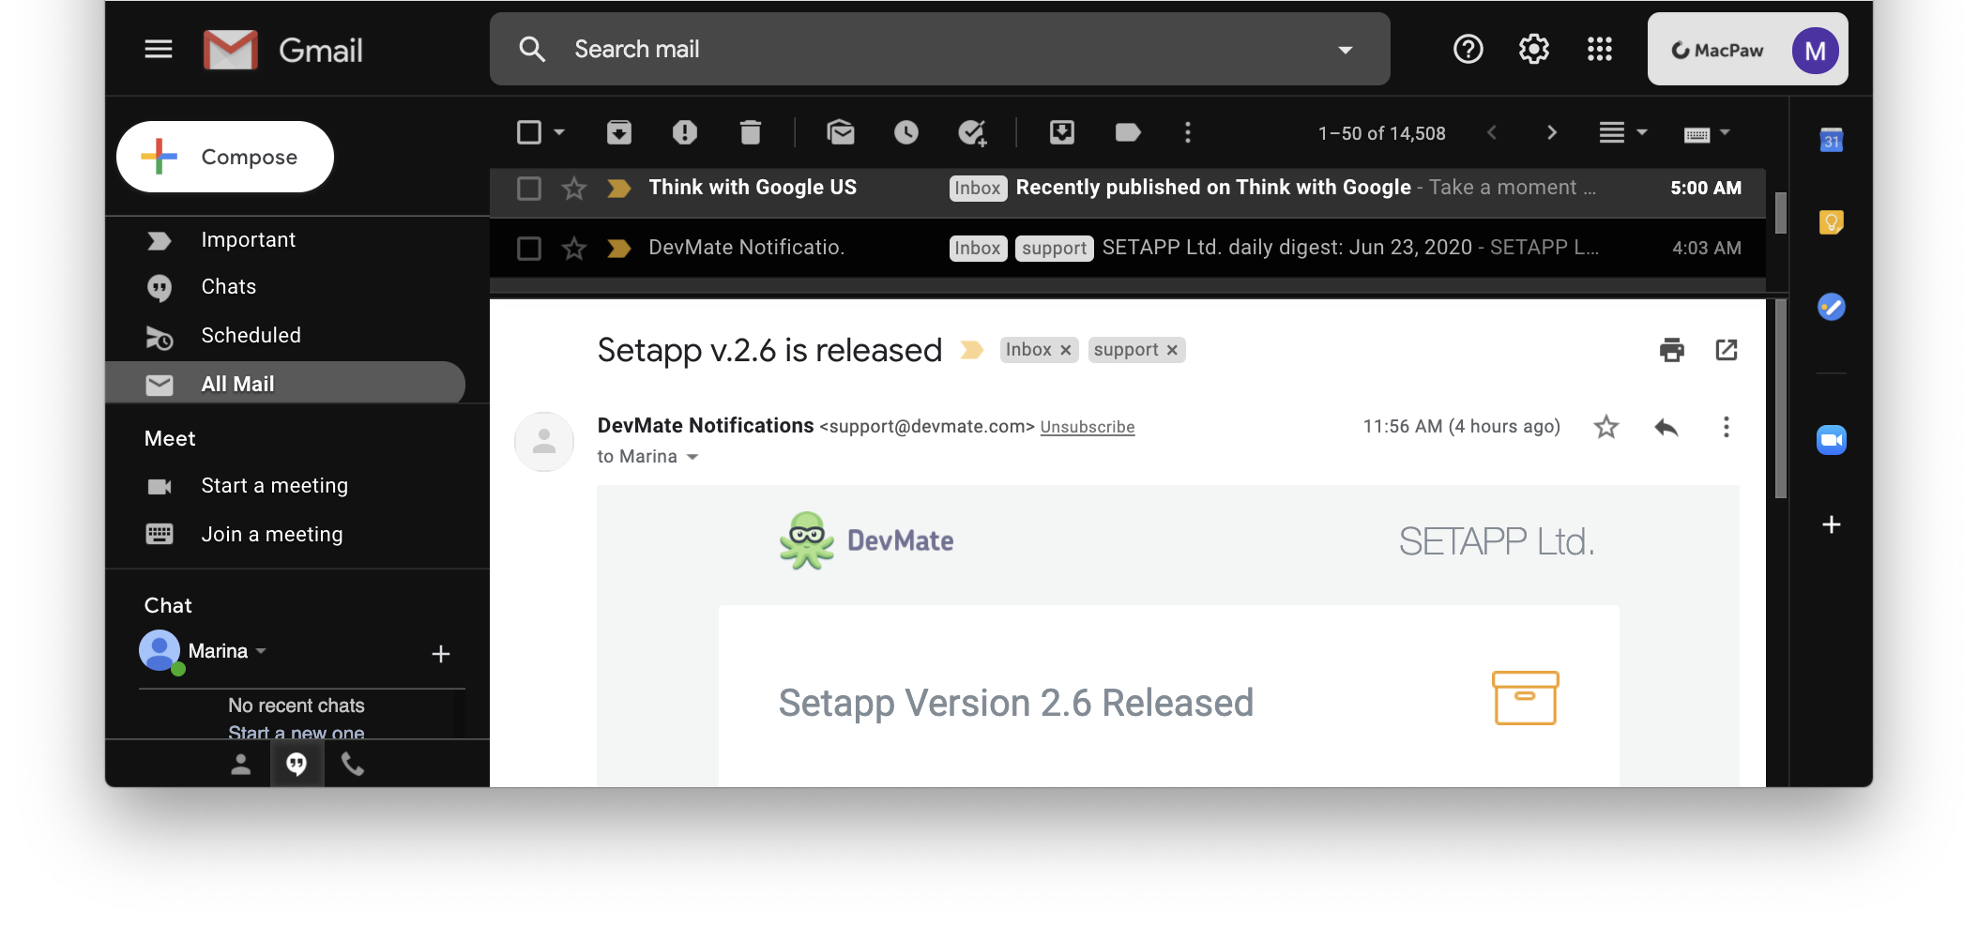Print the open email
Screen dimensions: 1978x926
click(1671, 350)
